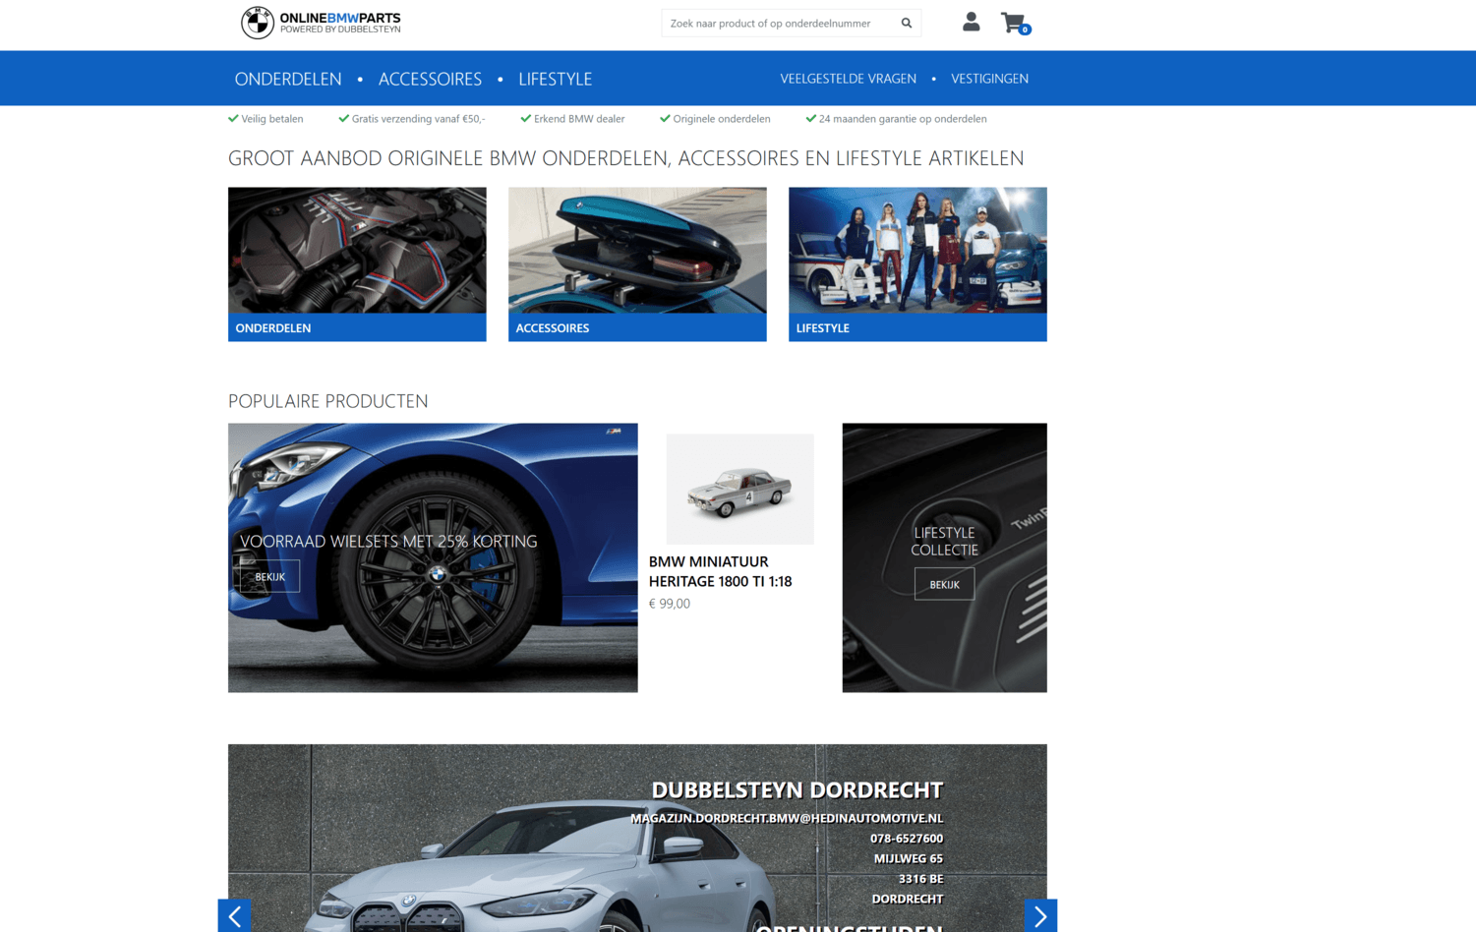Click the 'POPULAIRE PRODUCTEN' heading
The width and height of the screenshot is (1476, 932).
(x=328, y=401)
